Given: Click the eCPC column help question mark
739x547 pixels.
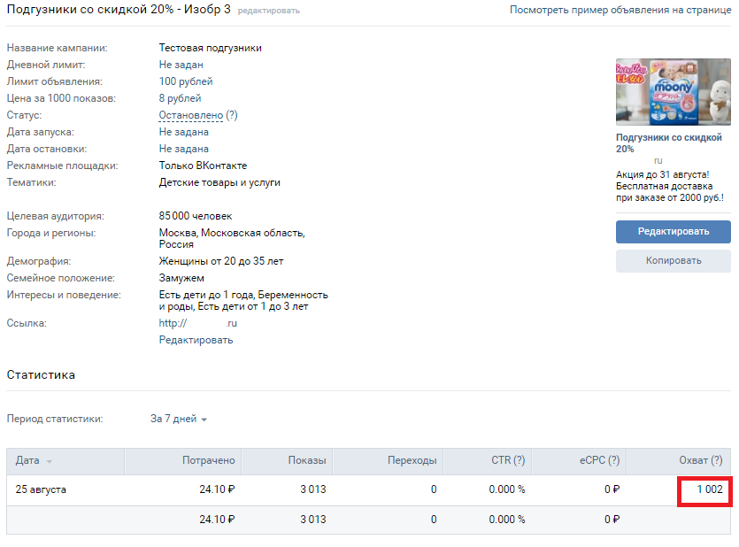Looking at the screenshot, I should coord(612,460).
